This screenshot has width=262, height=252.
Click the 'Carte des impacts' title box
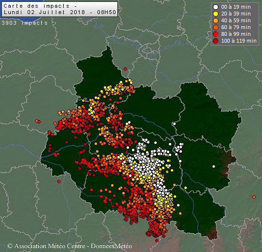coord(60,9)
